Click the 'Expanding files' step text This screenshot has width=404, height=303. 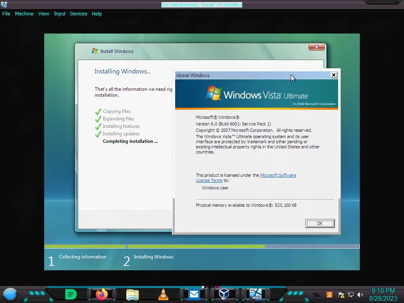pyautogui.click(x=118, y=119)
